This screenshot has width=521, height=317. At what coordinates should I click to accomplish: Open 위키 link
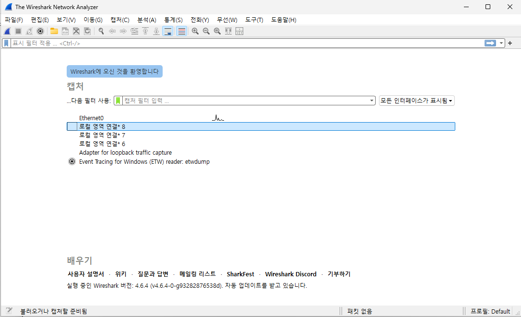pos(121,274)
